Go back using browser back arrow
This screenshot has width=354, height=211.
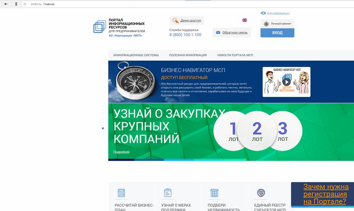6,4
